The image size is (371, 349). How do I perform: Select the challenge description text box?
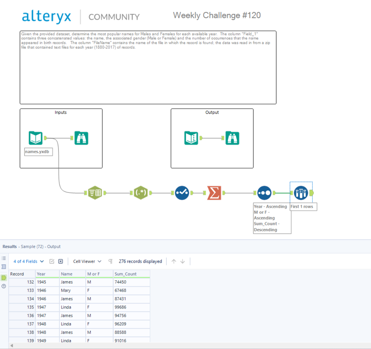point(148,67)
